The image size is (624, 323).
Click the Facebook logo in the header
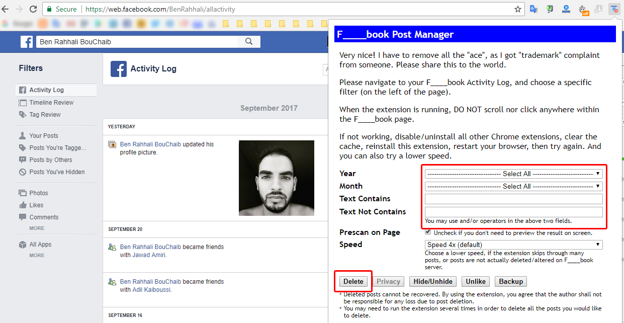tap(27, 42)
